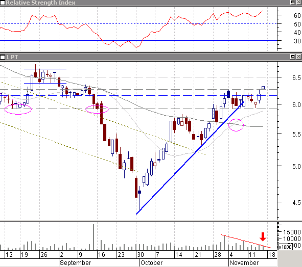Click date label 21 on time axis
Image resolution: width=302 pixels, height=267 pixels.
point(198,255)
